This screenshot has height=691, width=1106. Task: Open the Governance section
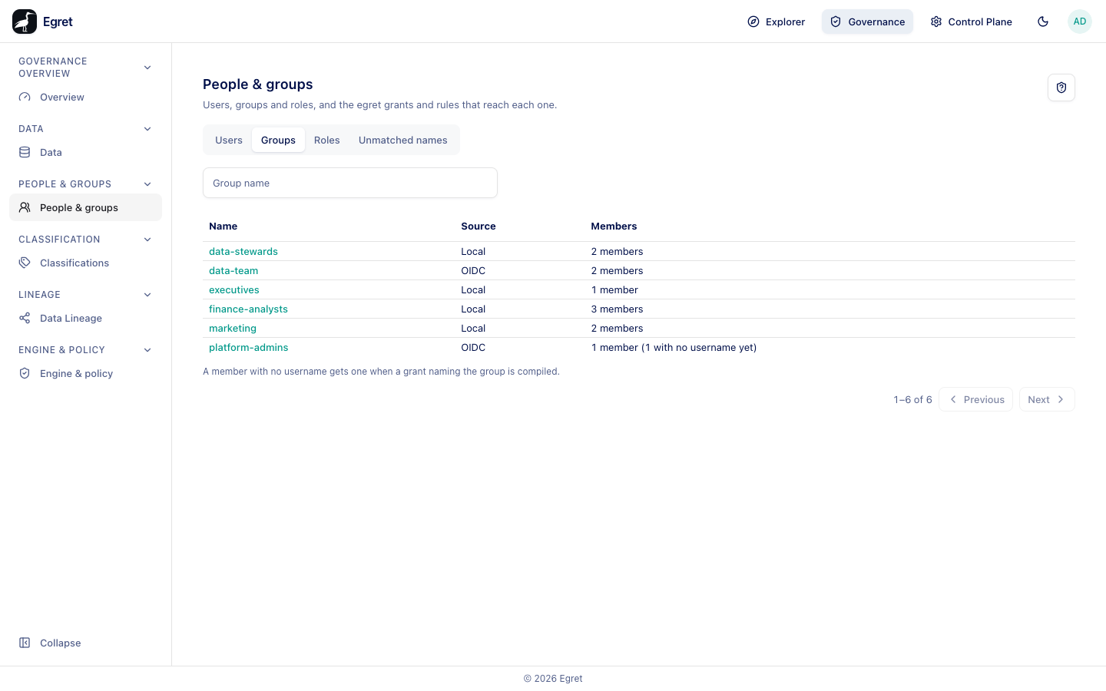(x=867, y=21)
